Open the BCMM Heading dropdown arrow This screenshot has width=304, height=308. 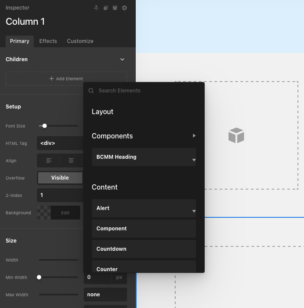(x=194, y=160)
